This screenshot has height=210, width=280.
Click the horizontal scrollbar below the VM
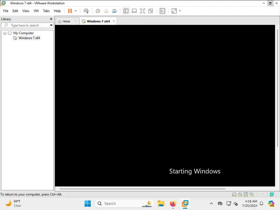click(142, 189)
